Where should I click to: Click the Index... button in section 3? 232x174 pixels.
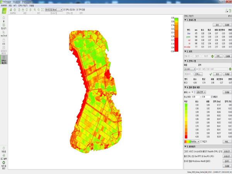pyautogui.click(x=198, y=74)
